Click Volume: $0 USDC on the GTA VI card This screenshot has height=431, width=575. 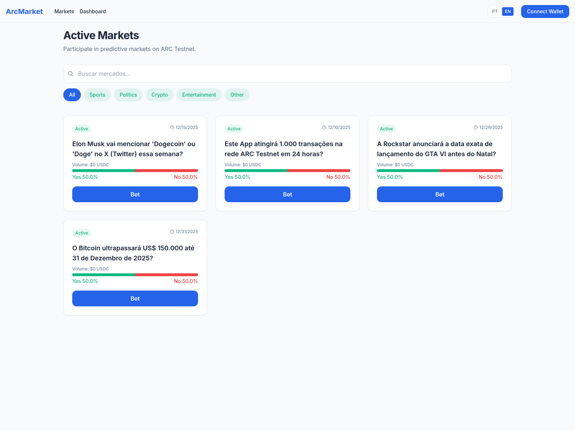[395, 165]
